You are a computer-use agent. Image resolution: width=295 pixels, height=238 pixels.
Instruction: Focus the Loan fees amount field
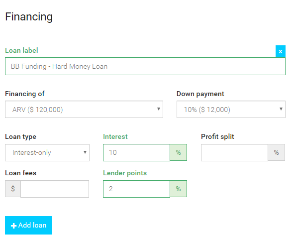click(55, 189)
